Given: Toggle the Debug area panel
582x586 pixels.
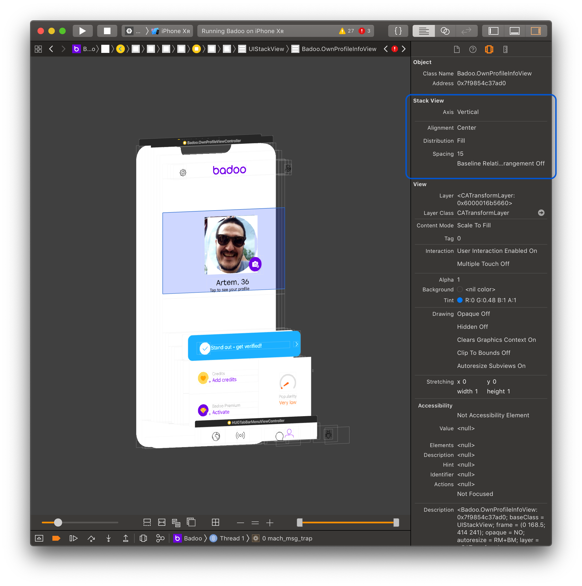Looking at the screenshot, I should (x=514, y=31).
